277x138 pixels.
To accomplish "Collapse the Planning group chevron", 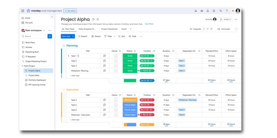I will [64, 46].
